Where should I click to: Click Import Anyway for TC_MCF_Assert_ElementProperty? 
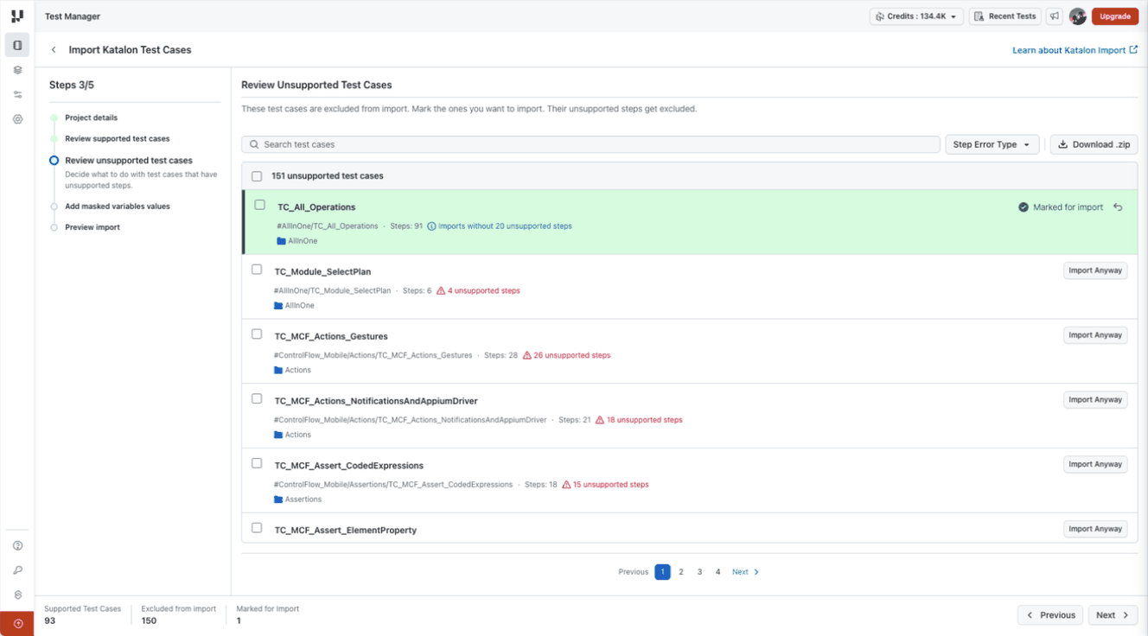(x=1095, y=529)
